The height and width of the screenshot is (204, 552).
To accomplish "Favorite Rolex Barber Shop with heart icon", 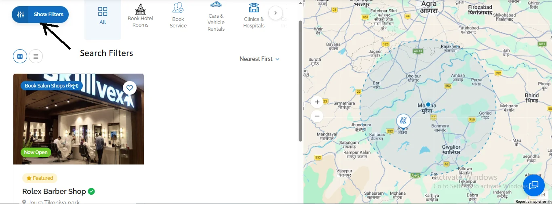I will [x=130, y=88].
